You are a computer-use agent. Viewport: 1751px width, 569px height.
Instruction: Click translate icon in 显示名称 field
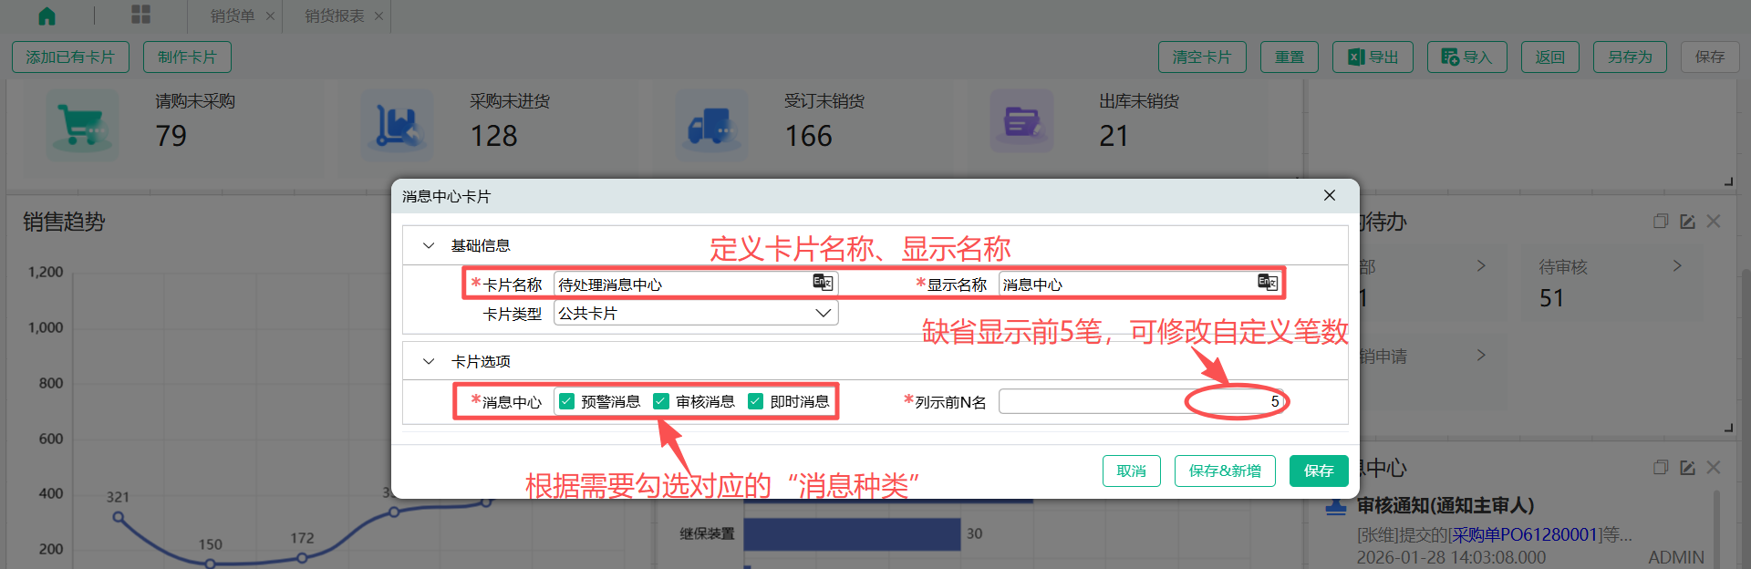1267,283
